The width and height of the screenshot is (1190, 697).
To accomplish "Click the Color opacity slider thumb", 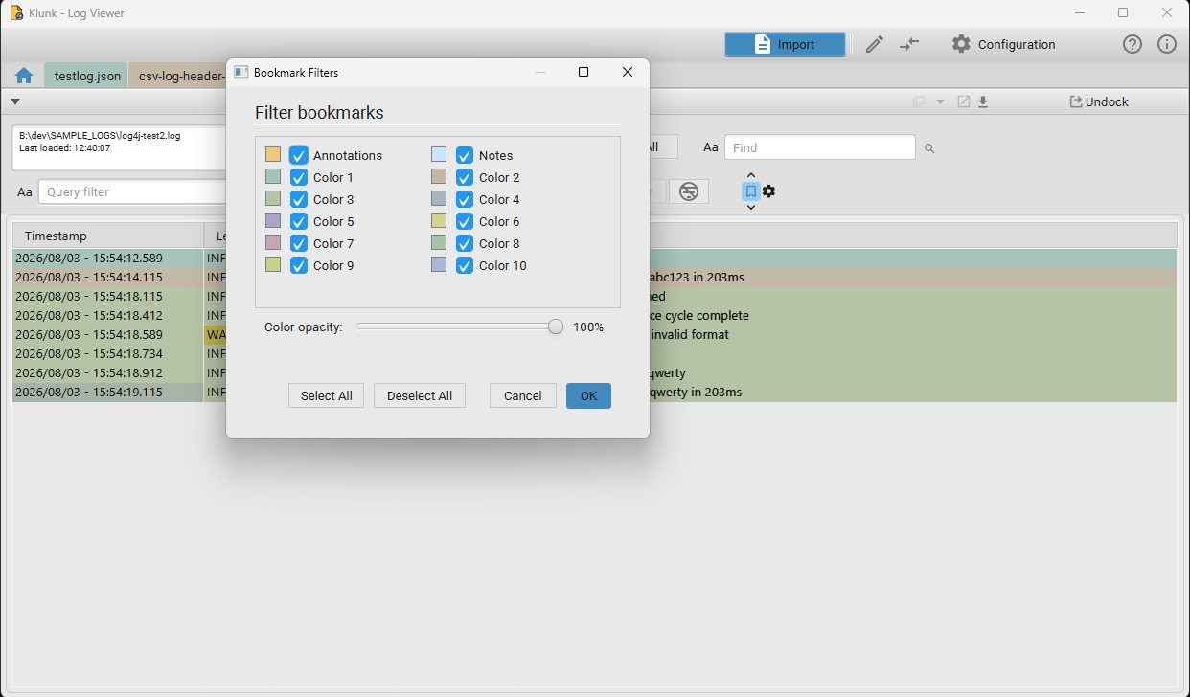I will [x=556, y=326].
